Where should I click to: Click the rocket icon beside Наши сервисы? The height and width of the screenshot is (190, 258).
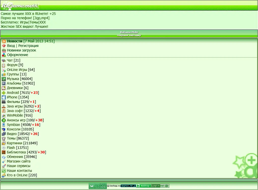(4, 166)
